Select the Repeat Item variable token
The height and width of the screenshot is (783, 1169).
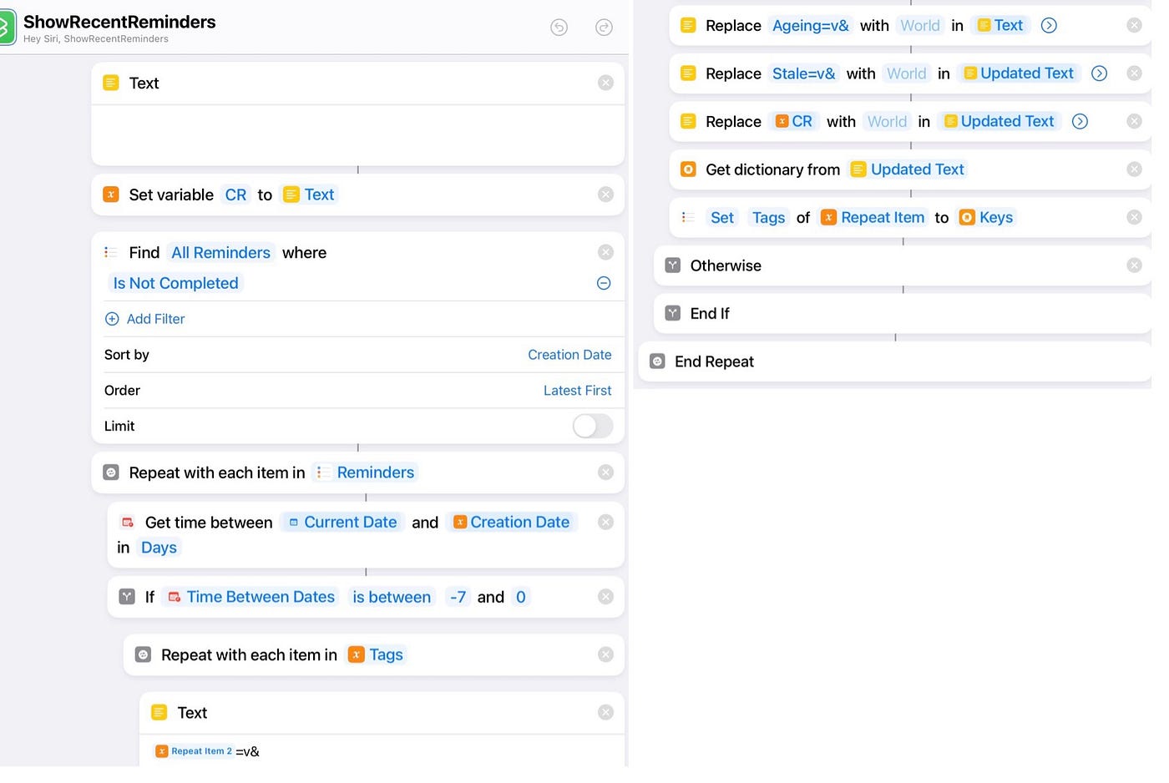[873, 218]
